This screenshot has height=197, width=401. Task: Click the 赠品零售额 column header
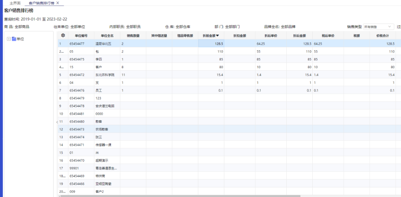[185, 36]
